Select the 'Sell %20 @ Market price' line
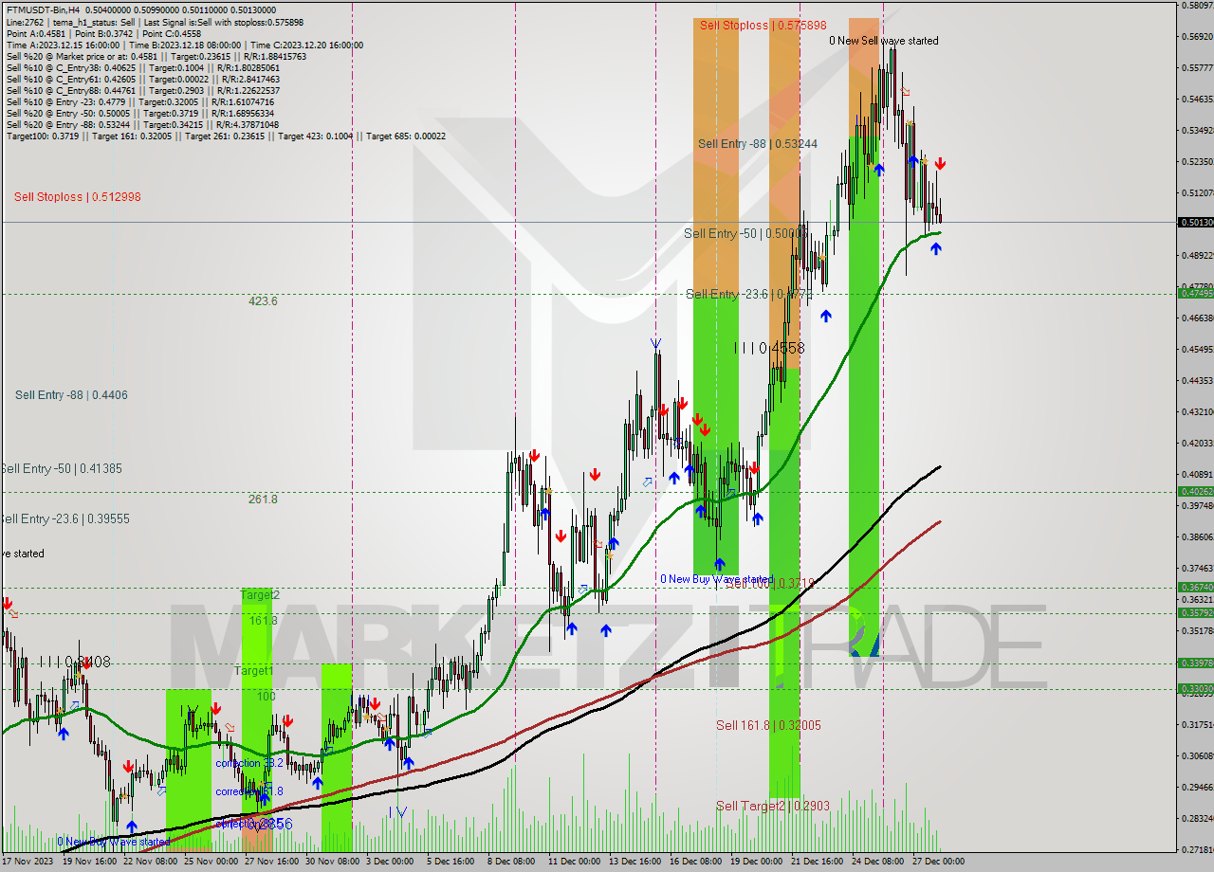The height and width of the screenshot is (872, 1214). coord(156,56)
